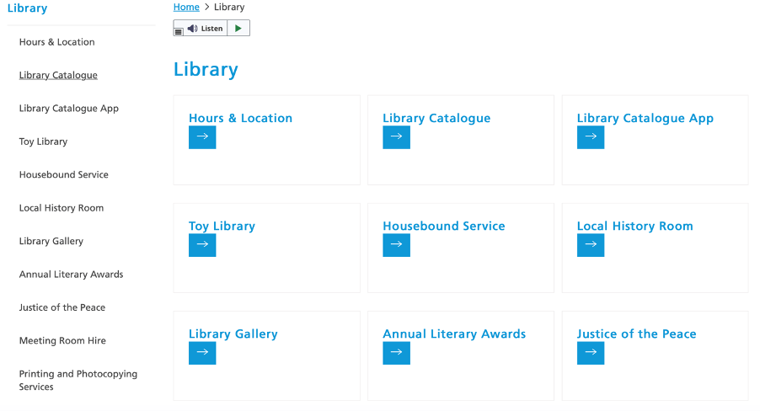The height and width of the screenshot is (411, 760).
Task: Click the Library sidebar heading
Action: [27, 8]
